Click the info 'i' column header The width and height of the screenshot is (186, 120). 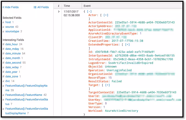coord(58,6)
